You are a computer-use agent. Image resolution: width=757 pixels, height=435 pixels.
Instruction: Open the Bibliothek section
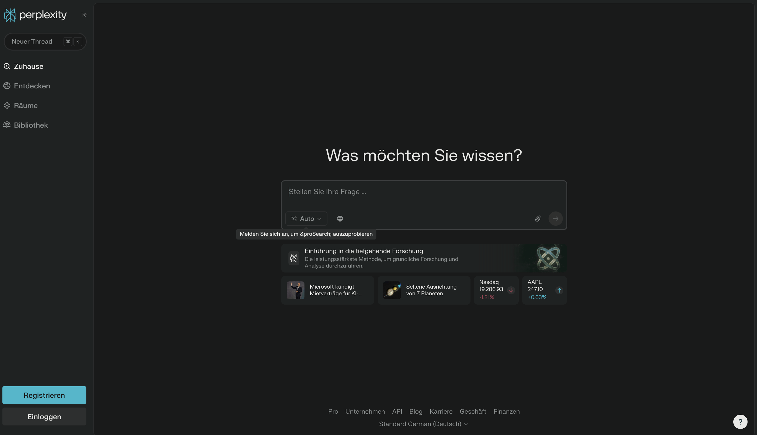point(26,125)
